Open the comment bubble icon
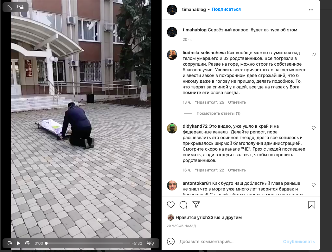 (x=183, y=205)
